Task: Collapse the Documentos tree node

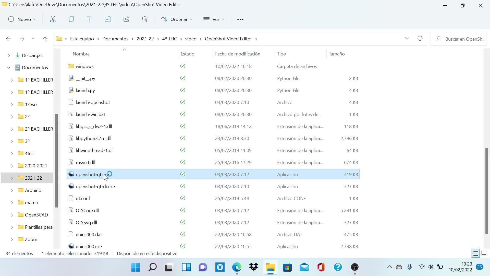Action: pos(9,68)
